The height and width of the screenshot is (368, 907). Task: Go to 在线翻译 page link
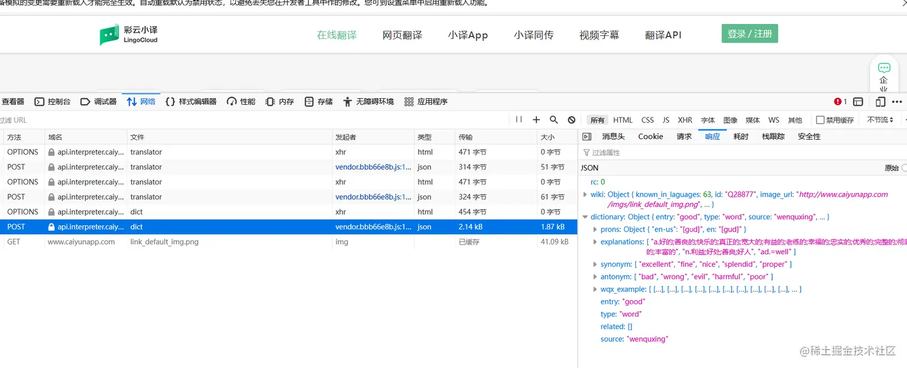[x=337, y=35]
